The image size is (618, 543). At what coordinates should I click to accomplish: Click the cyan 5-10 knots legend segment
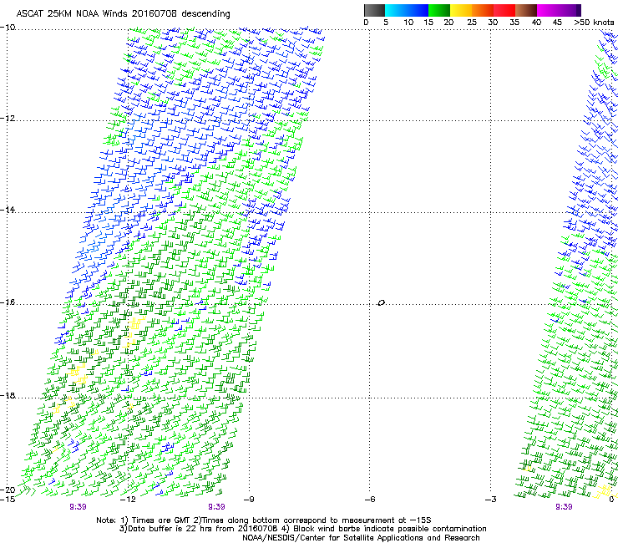coord(396,10)
